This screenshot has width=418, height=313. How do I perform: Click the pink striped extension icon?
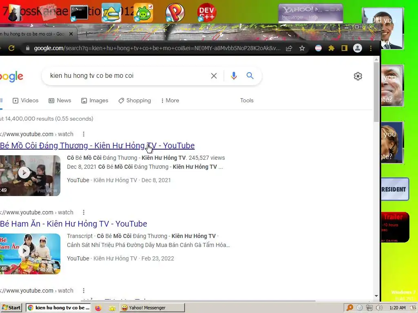pyautogui.click(x=318, y=48)
